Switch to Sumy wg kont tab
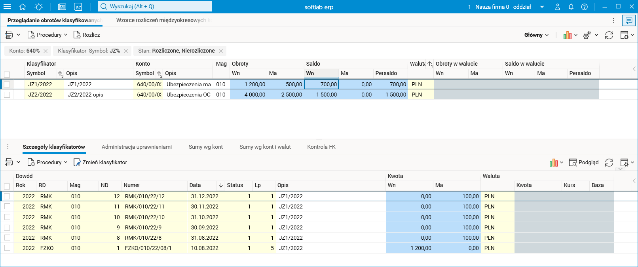The height and width of the screenshot is (267, 638). click(x=205, y=147)
